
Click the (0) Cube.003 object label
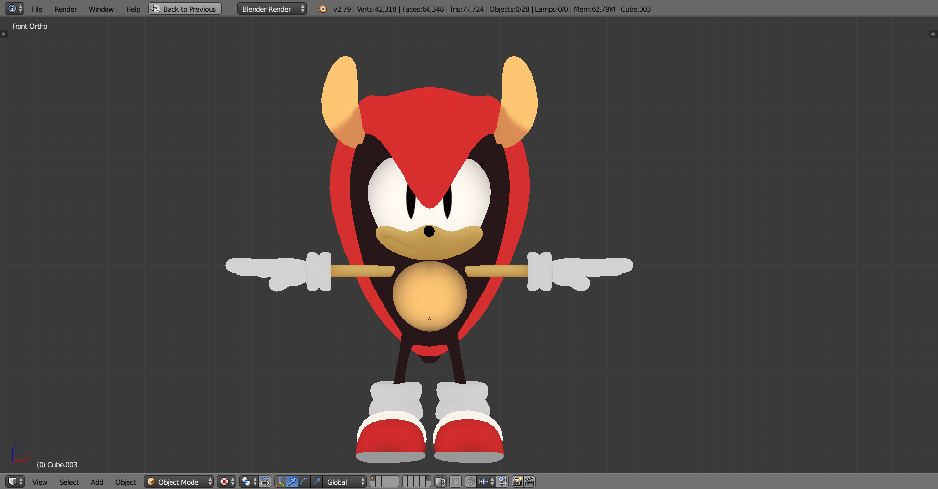pos(57,465)
